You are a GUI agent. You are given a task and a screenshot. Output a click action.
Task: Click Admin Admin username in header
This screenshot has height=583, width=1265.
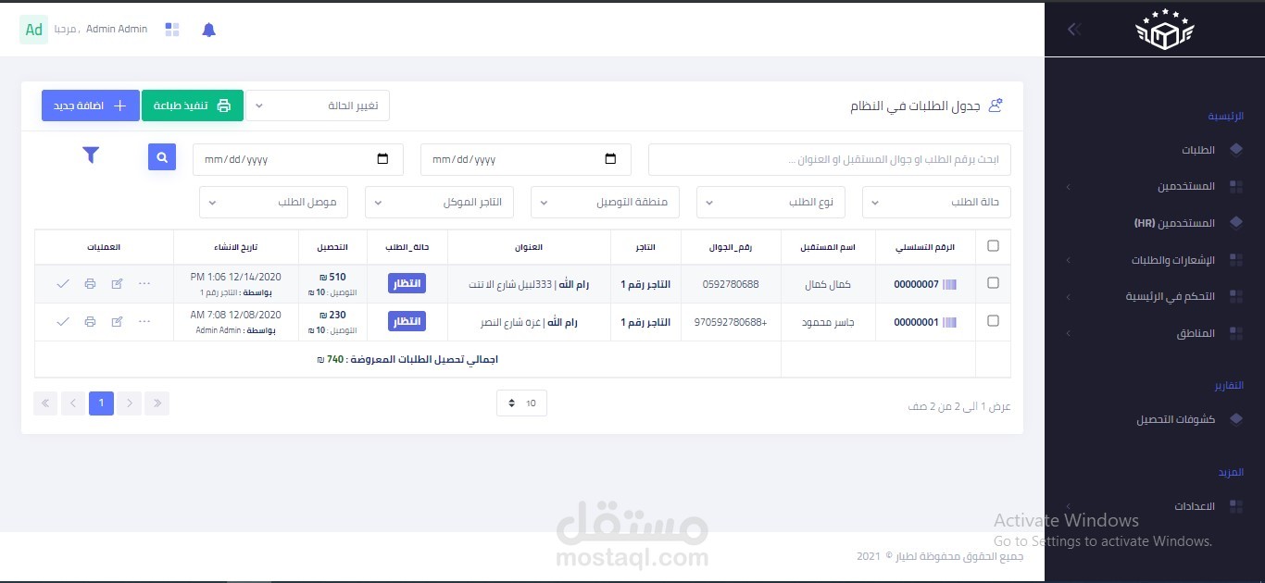click(117, 30)
